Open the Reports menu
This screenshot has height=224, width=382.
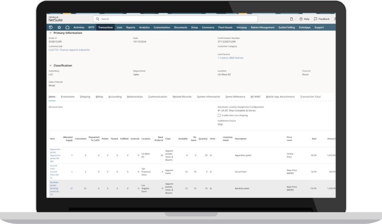point(131,28)
